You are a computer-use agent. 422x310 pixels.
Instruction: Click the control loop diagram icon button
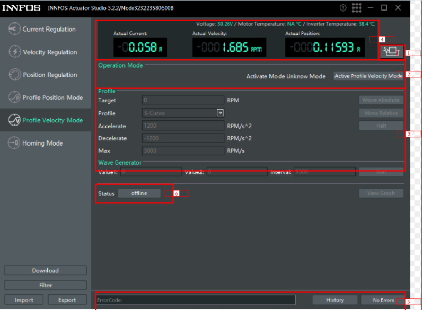click(392, 51)
